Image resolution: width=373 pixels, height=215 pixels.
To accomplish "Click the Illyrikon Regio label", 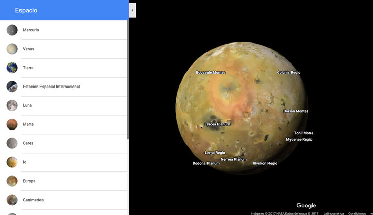I will tap(265, 163).
